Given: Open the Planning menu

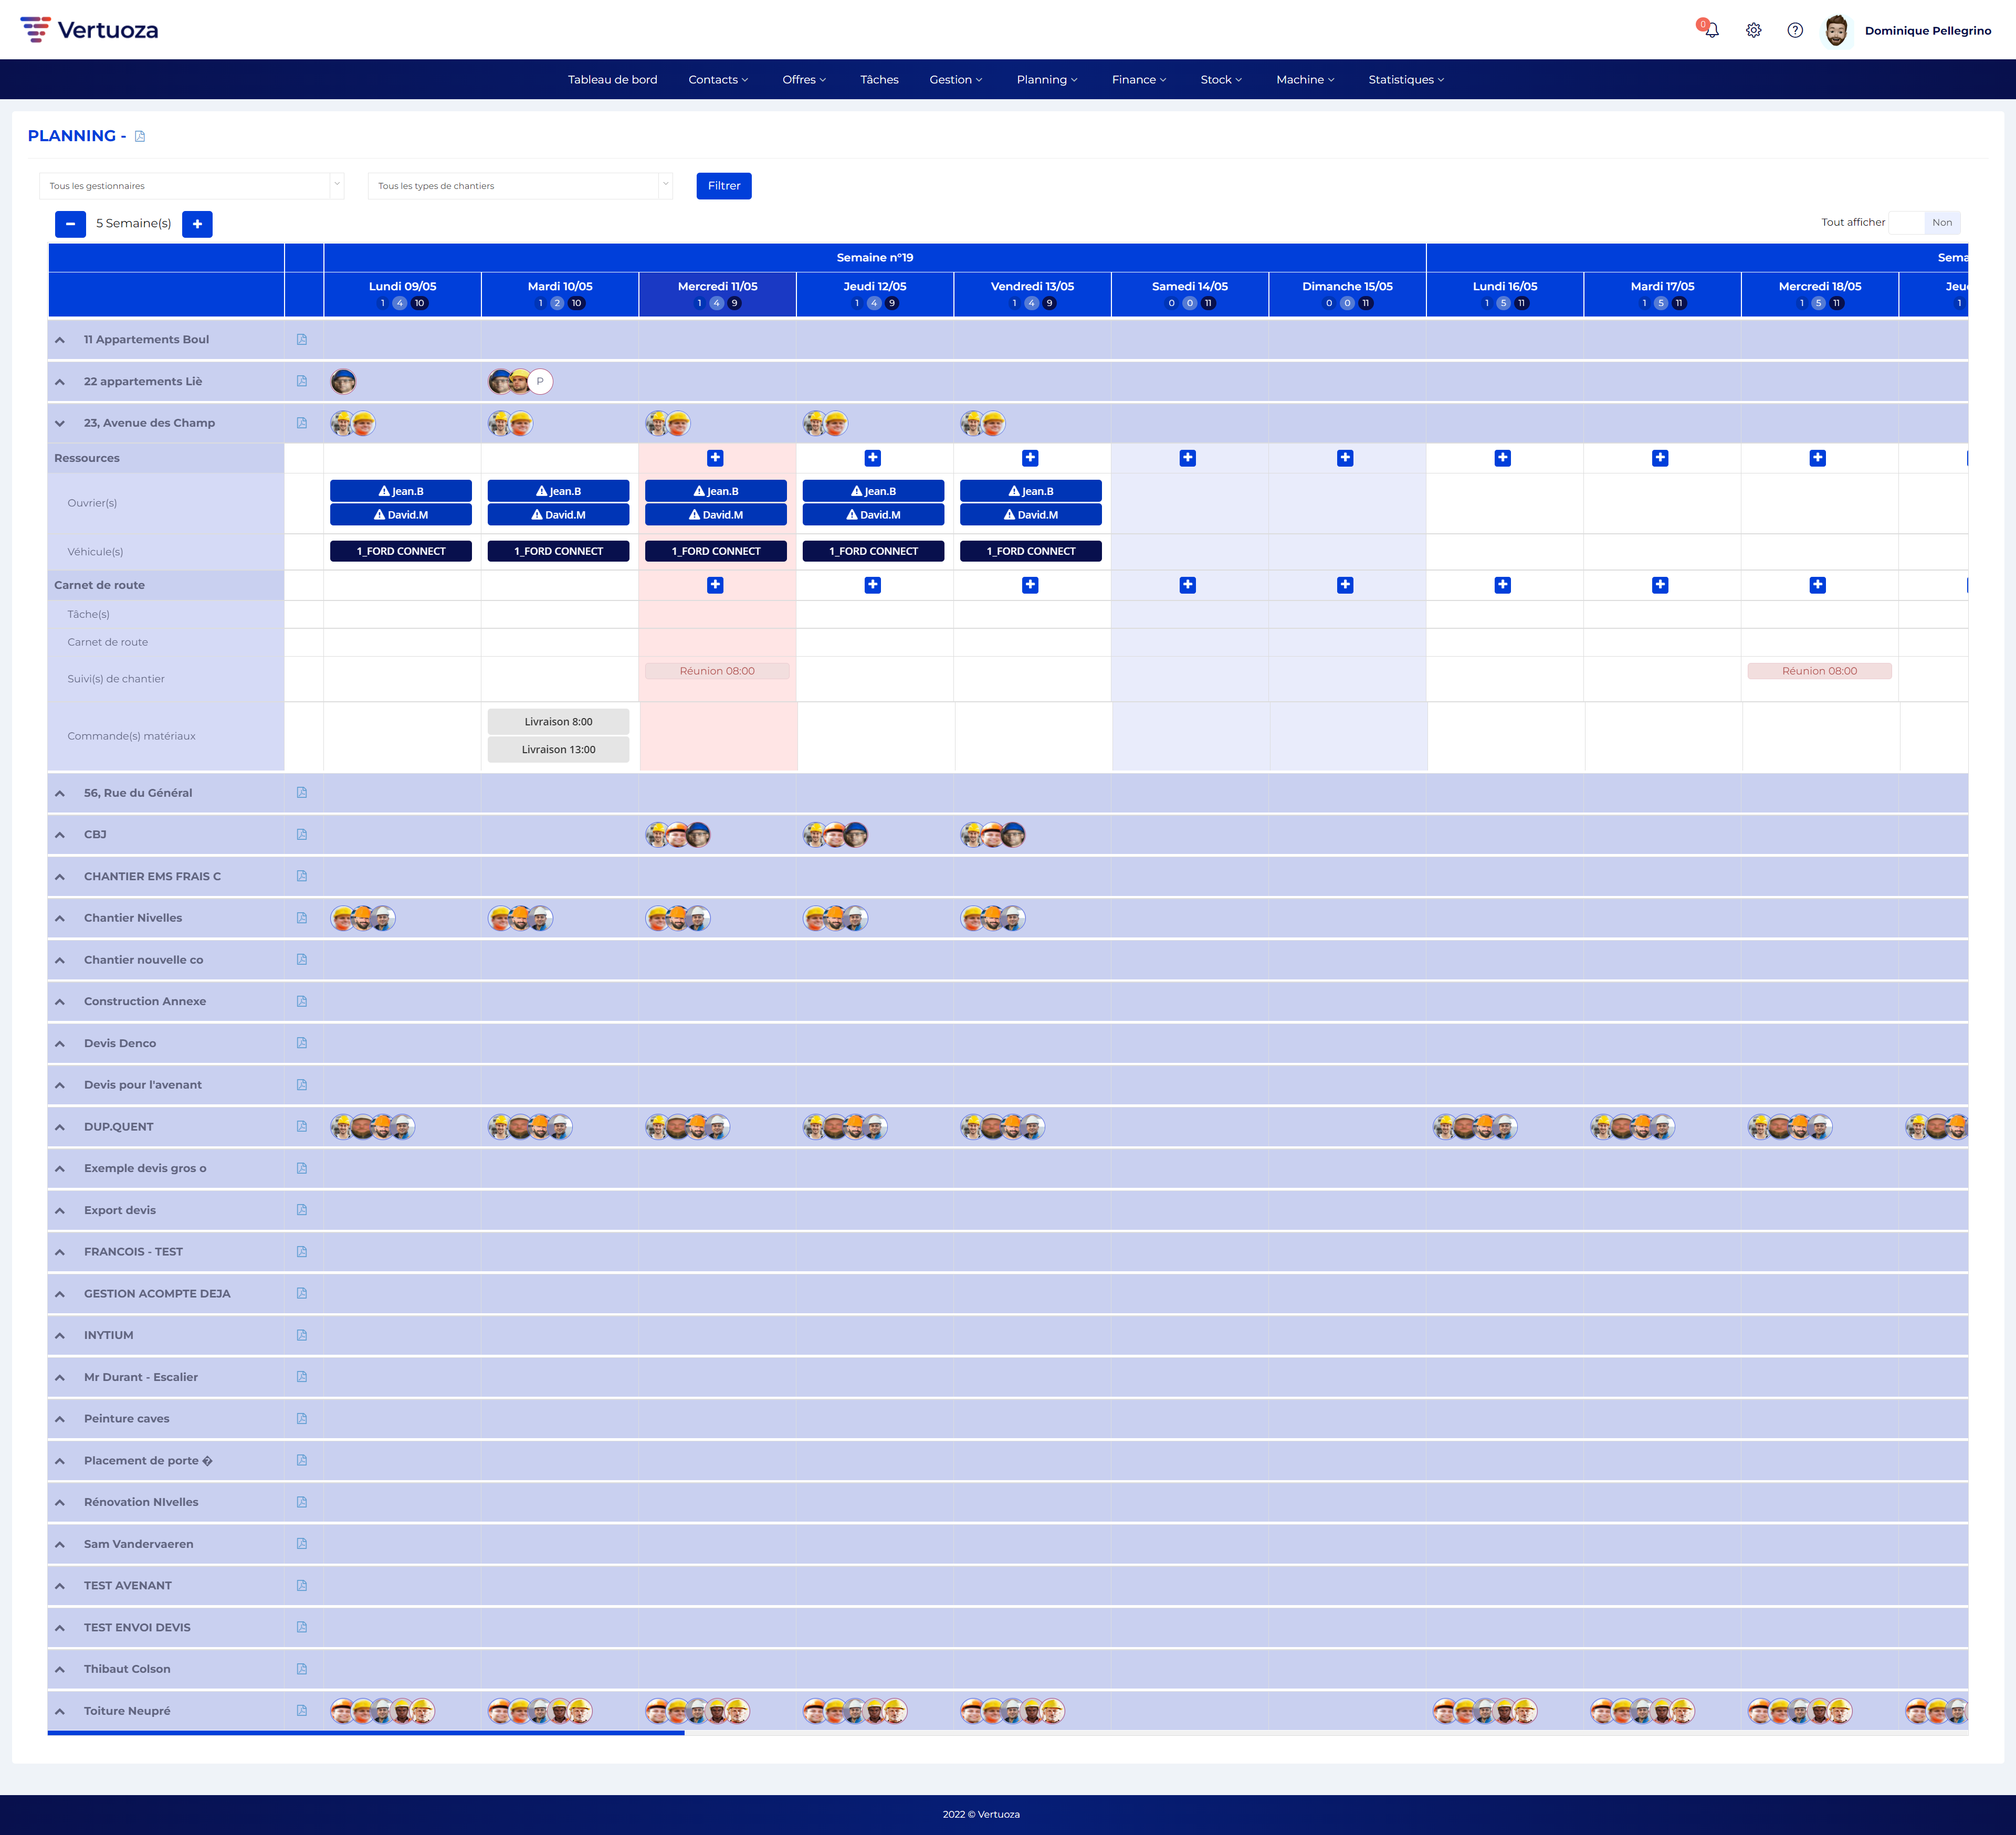Looking at the screenshot, I should click(1046, 80).
